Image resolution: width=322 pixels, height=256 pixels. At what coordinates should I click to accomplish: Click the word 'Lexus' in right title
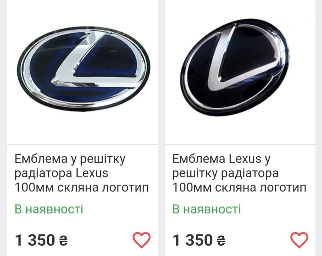245,159
